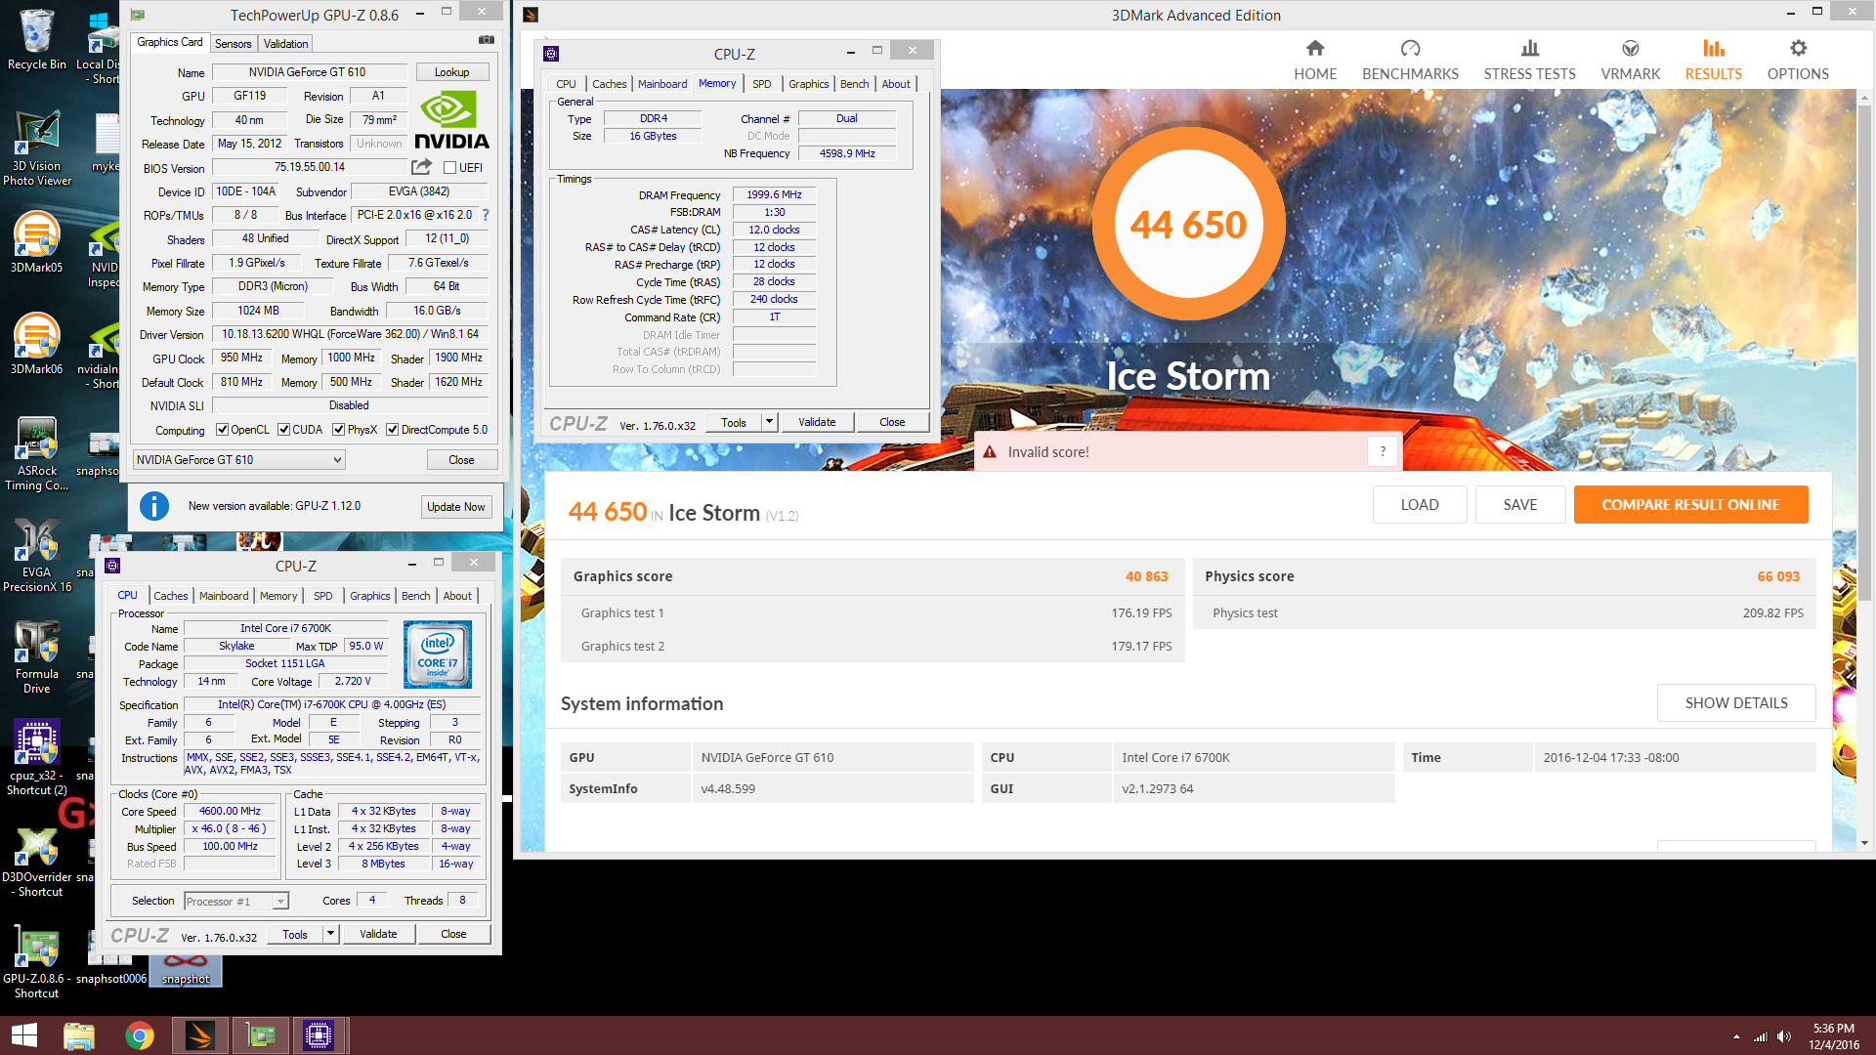This screenshot has height=1055, width=1876.
Task: Click the Load result button
Action: click(1420, 505)
